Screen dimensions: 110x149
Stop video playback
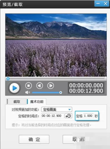click(x=28, y=86)
